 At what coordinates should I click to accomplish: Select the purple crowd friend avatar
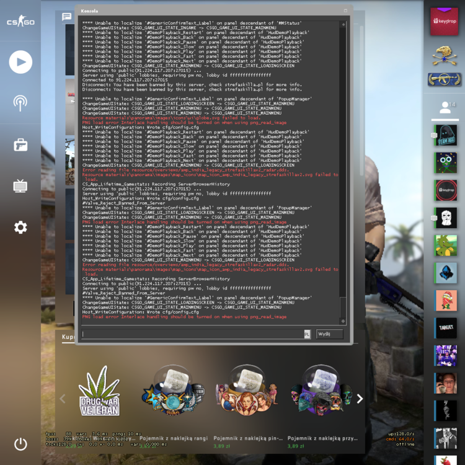[445, 356]
